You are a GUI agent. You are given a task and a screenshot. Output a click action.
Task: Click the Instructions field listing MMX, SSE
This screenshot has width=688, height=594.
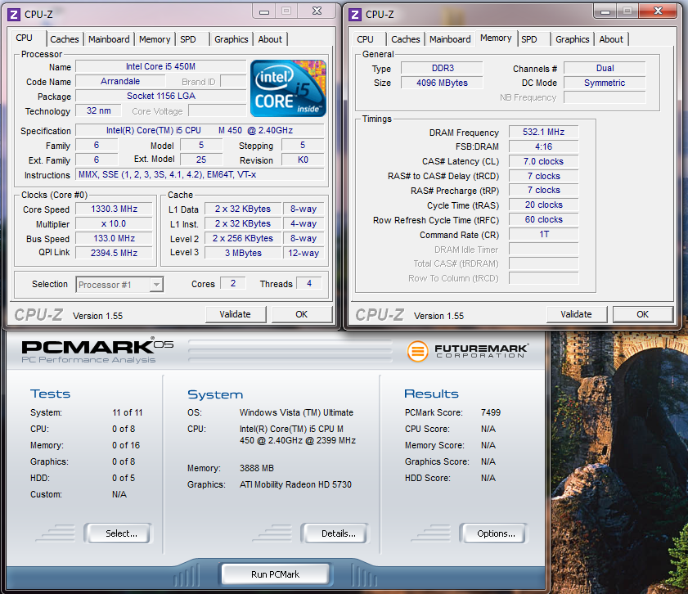tap(200, 174)
